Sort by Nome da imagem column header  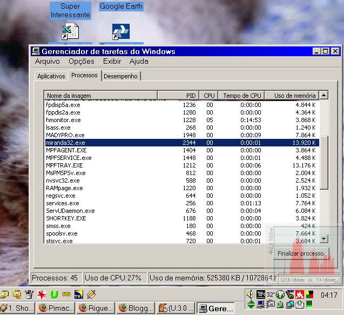pos(101,96)
